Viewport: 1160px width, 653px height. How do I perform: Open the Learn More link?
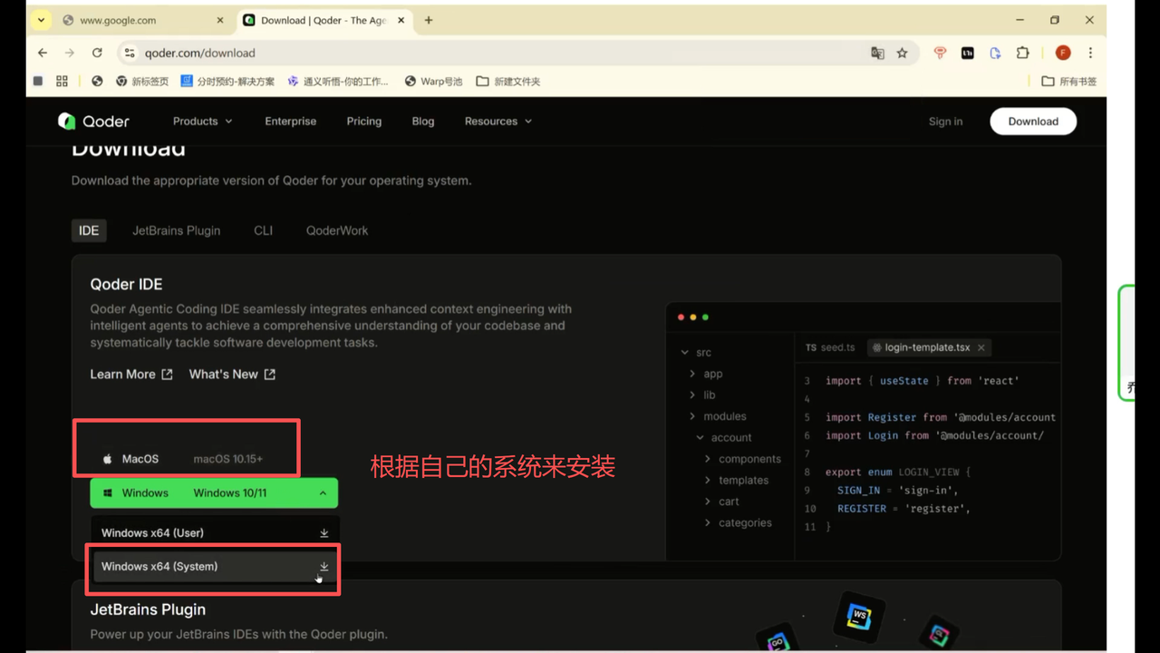click(131, 375)
